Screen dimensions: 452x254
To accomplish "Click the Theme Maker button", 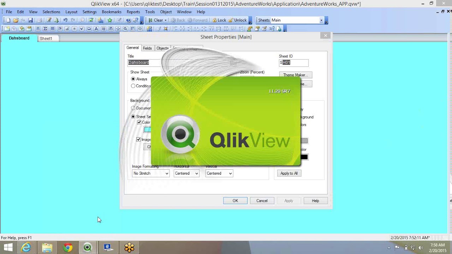I will [296, 75].
